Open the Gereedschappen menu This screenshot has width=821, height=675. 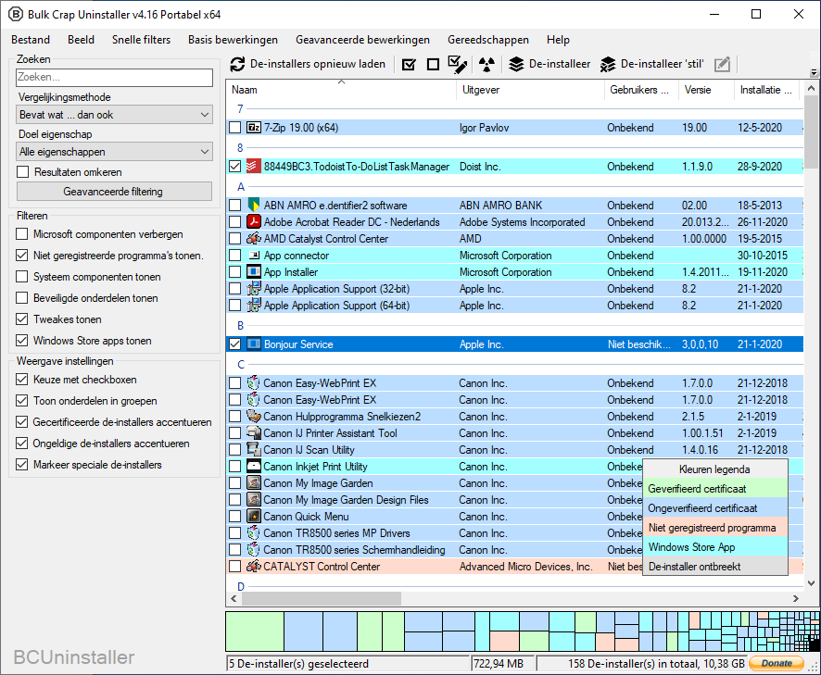(x=488, y=40)
